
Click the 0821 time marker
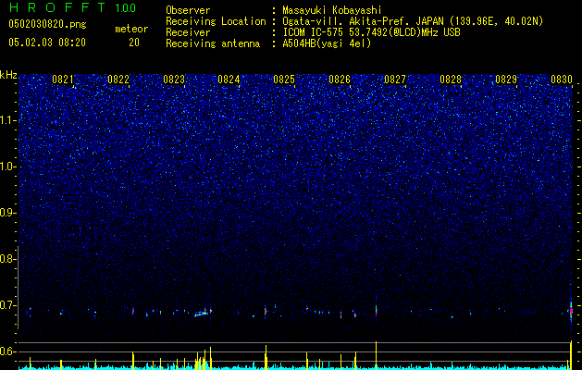coord(63,80)
